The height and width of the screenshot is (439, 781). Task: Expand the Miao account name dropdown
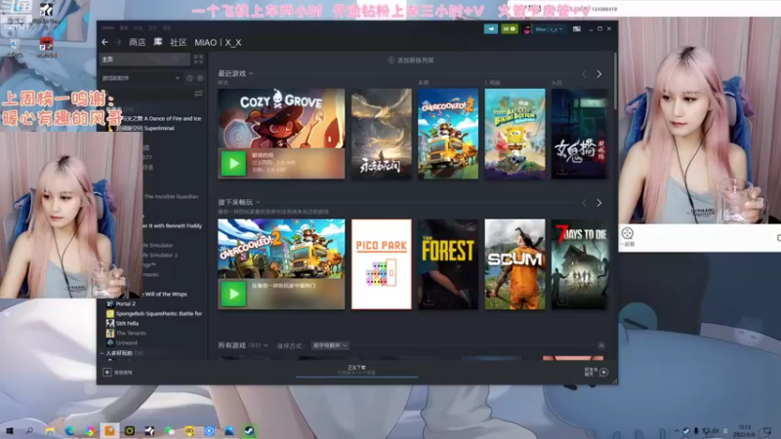[550, 29]
